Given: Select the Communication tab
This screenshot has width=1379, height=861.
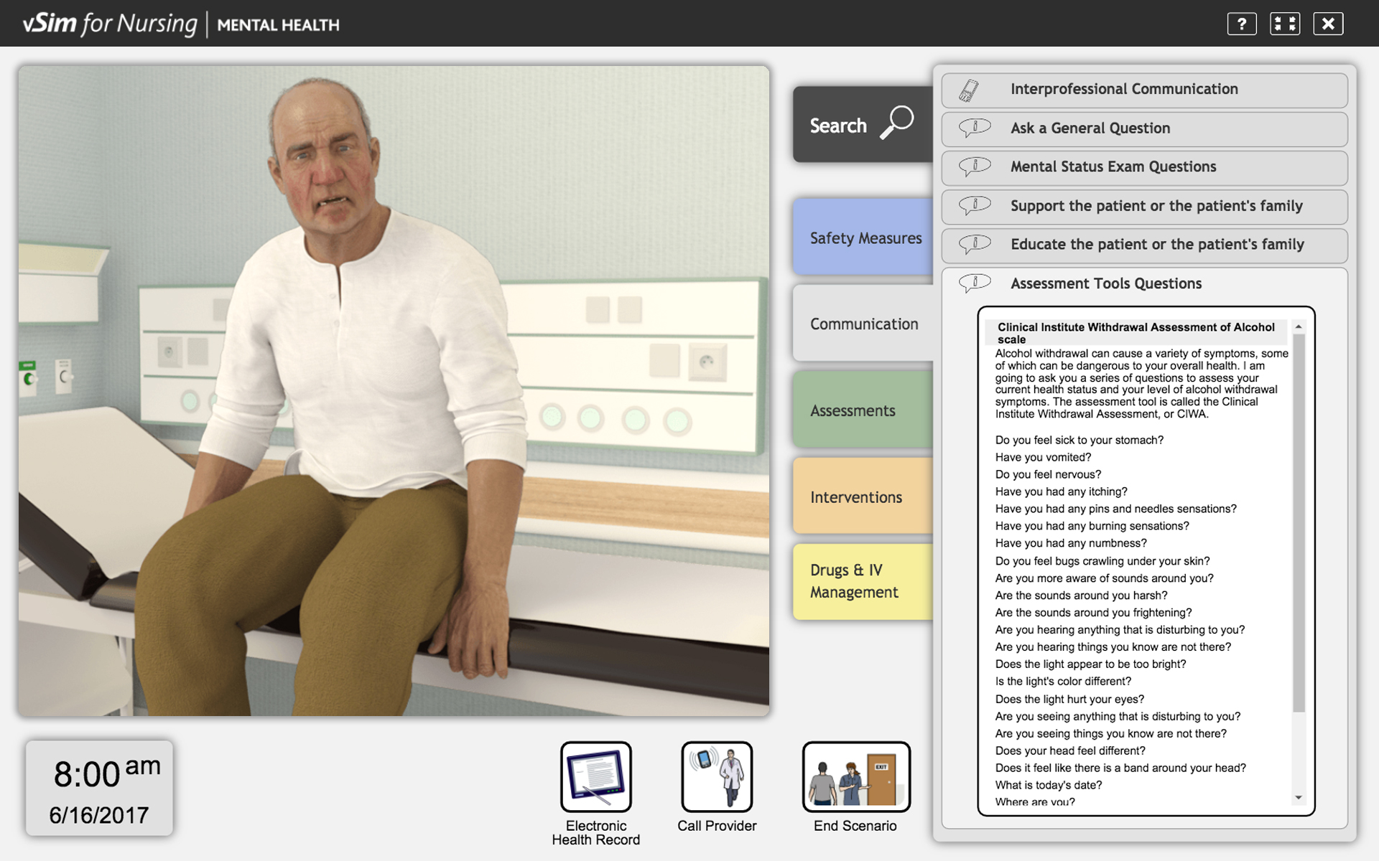Looking at the screenshot, I should 863,324.
